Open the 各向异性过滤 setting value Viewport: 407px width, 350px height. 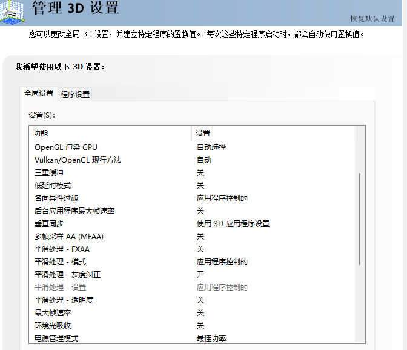point(222,198)
